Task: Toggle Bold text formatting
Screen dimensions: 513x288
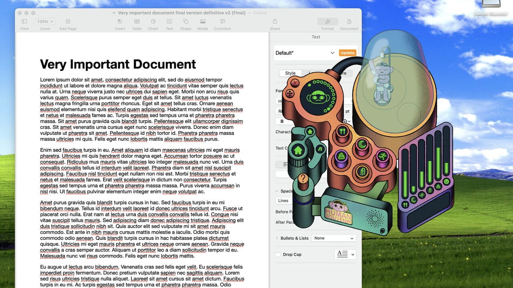Action: point(282,121)
